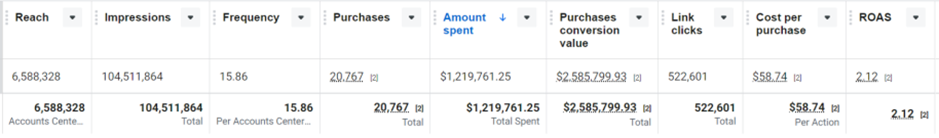Open the Amount spent column dropdown
Image resolution: width=939 pixels, height=138 pixels.
(x=527, y=18)
